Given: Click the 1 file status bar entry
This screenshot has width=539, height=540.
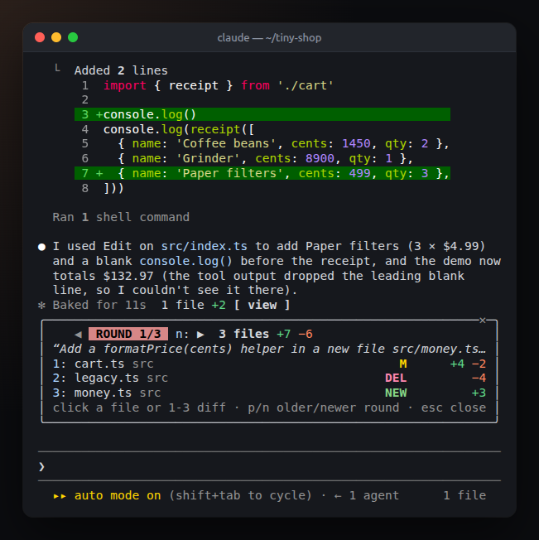Looking at the screenshot, I should pos(464,495).
